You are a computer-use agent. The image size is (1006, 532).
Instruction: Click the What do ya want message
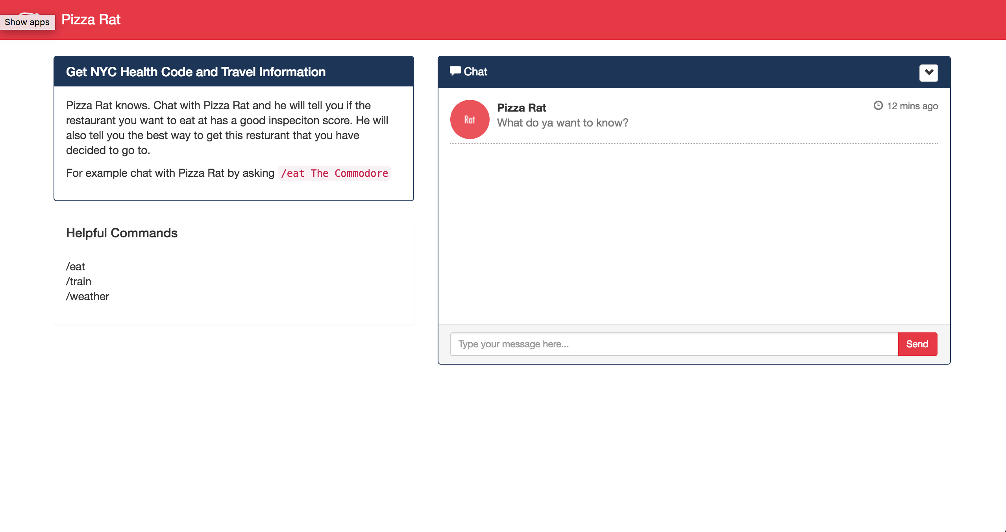pyautogui.click(x=562, y=123)
